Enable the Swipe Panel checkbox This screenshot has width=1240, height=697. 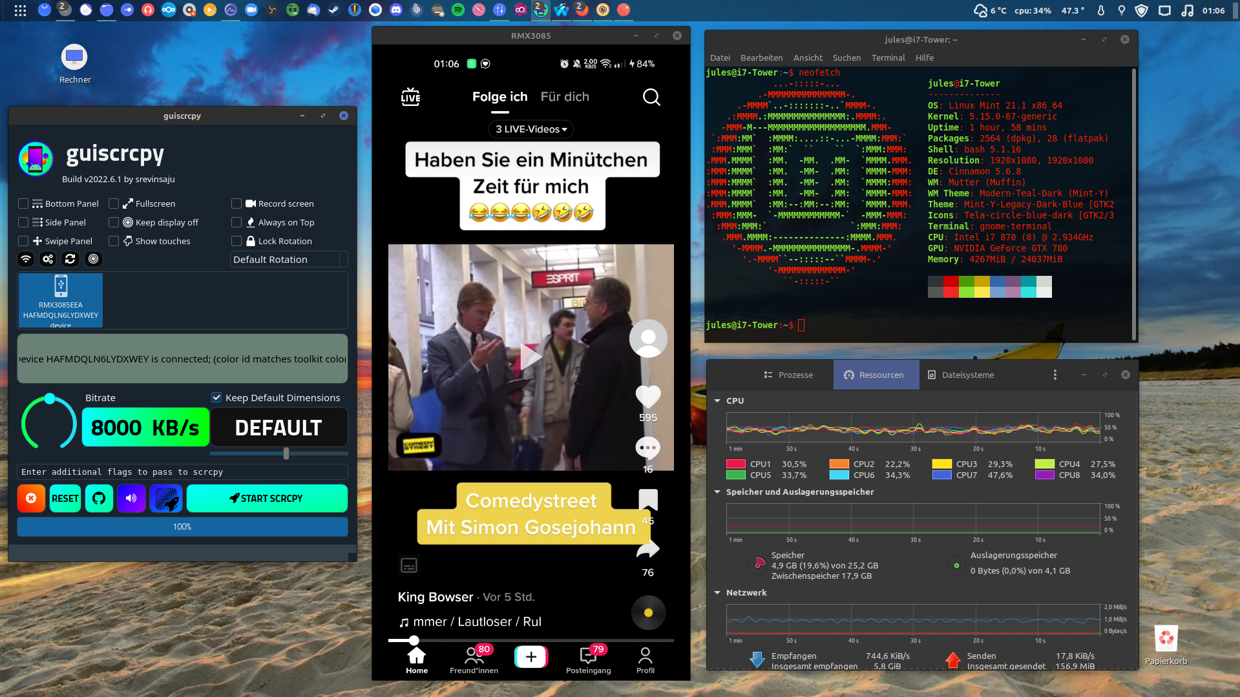pos(23,241)
